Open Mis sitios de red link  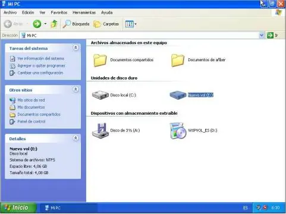coord(31,100)
